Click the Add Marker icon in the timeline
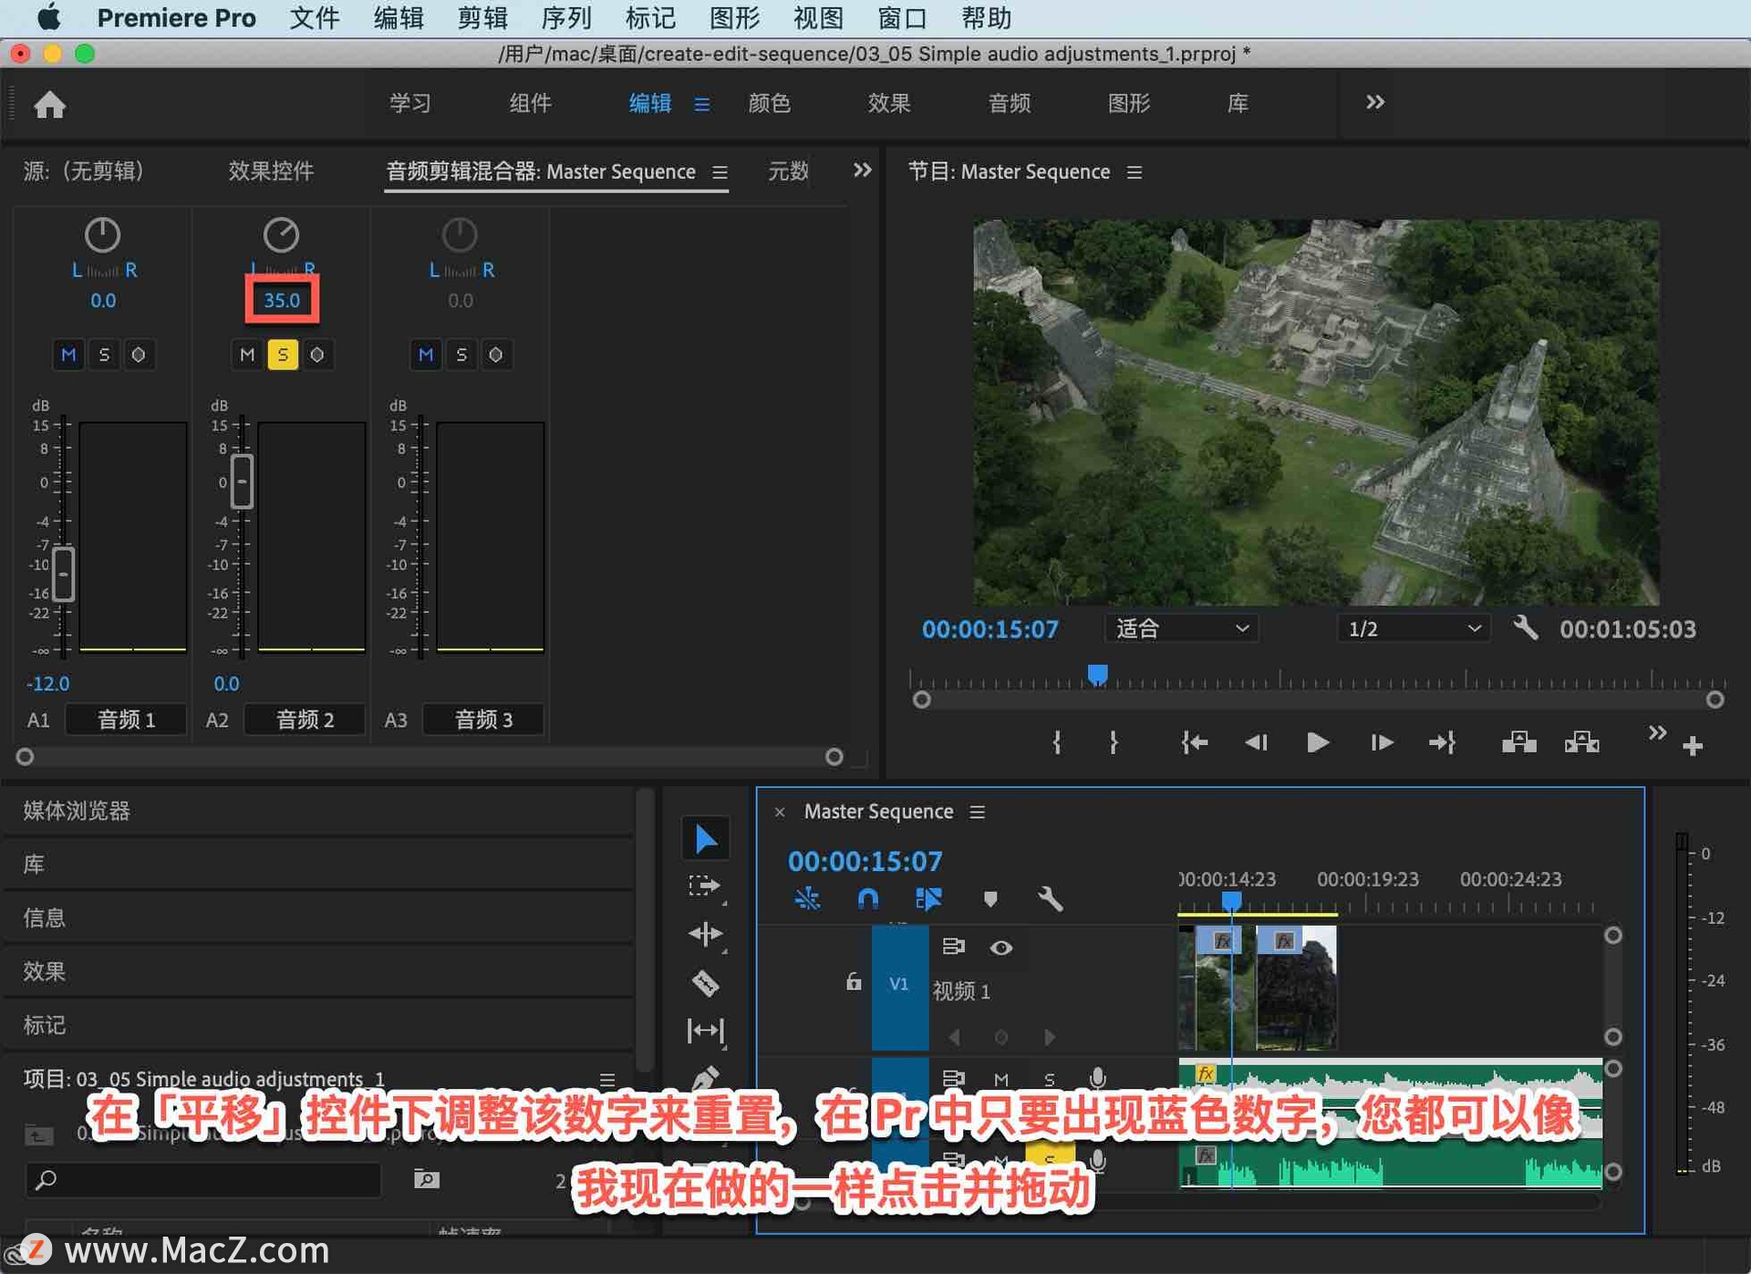 point(991,899)
